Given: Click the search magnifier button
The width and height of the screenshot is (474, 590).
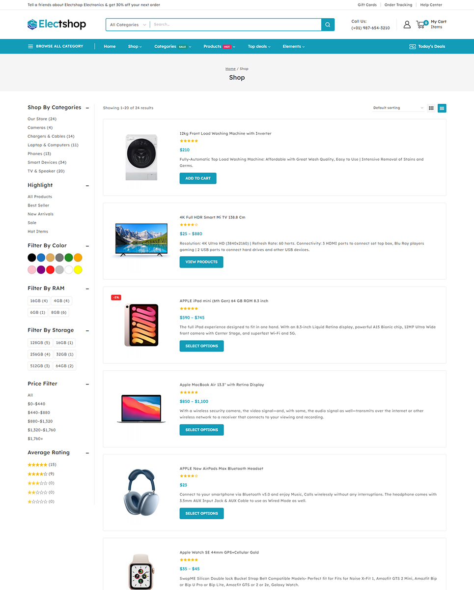Looking at the screenshot, I should tap(328, 25).
